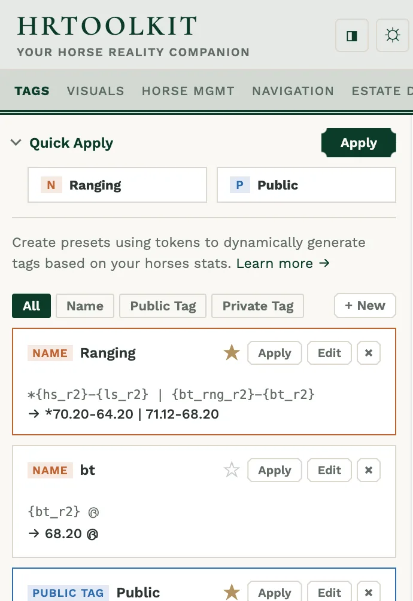
Task: Click the N badge on Ranging chip
Action: point(51,185)
